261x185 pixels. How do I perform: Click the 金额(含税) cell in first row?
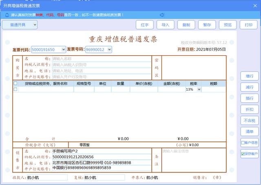click(172, 89)
